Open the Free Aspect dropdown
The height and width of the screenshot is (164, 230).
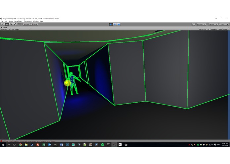coord(21,29)
